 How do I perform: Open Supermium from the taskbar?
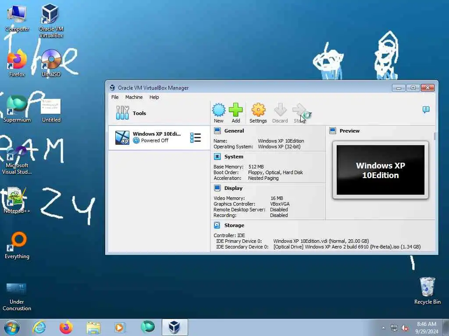click(148, 327)
